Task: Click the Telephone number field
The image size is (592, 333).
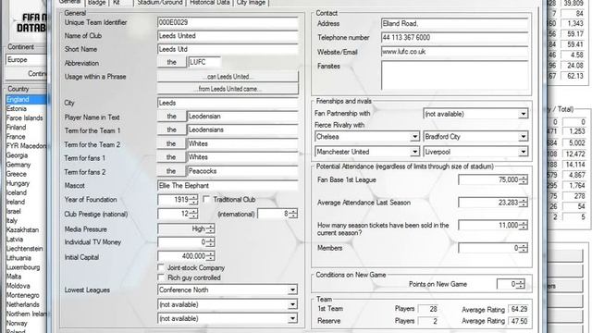Action: [454, 37]
